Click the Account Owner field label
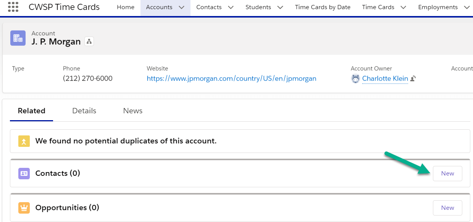 (371, 69)
